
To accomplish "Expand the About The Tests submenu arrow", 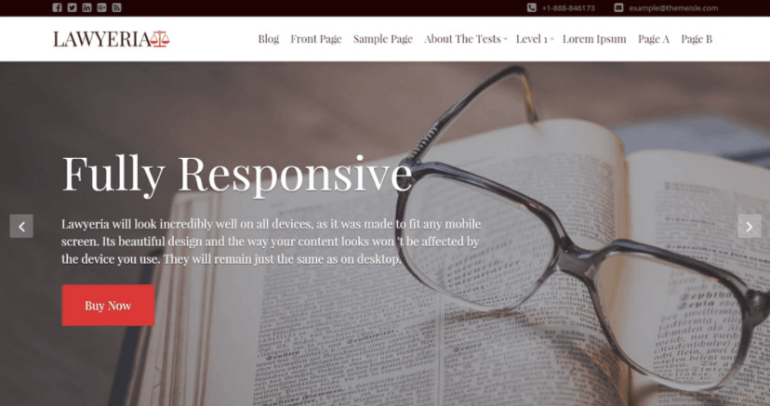I will coord(505,39).
